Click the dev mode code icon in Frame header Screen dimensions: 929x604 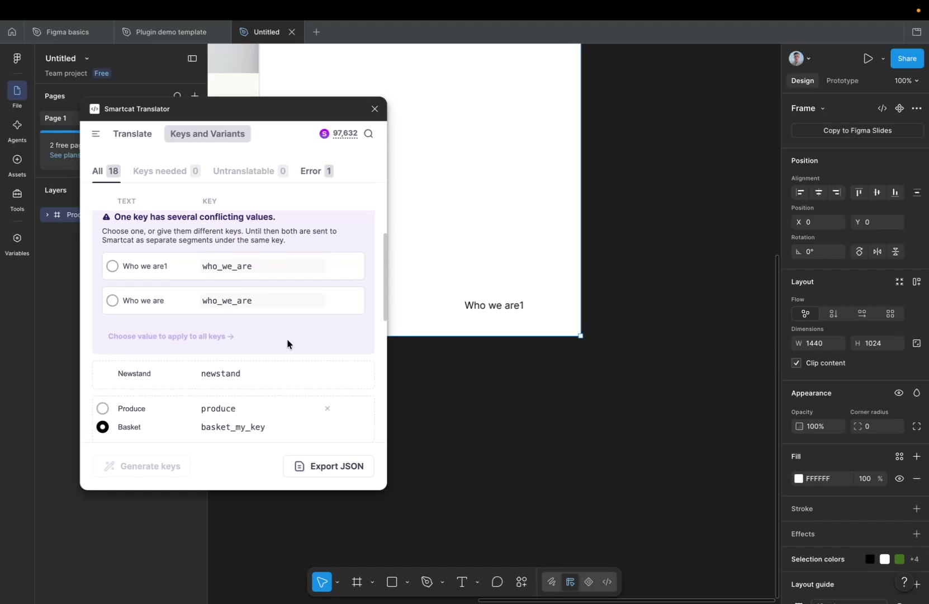882,108
